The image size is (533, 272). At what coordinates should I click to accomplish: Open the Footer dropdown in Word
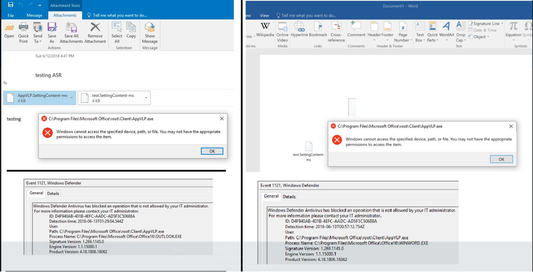[387, 40]
